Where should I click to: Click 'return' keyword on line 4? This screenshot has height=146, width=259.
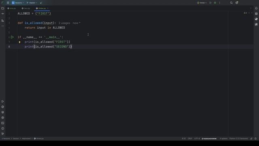[x=30, y=28]
